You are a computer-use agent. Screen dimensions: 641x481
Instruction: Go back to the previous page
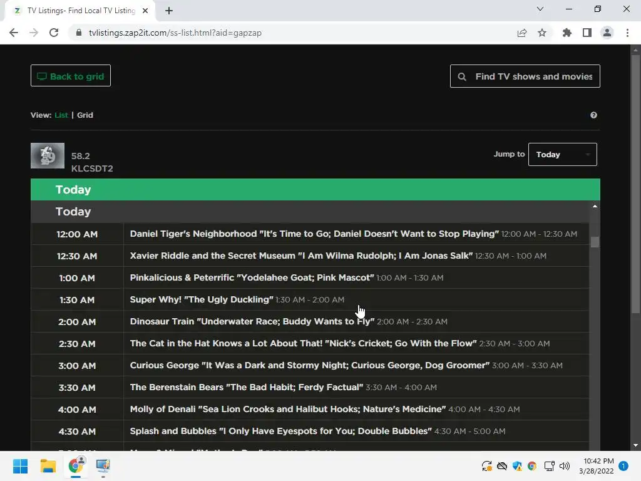14,33
